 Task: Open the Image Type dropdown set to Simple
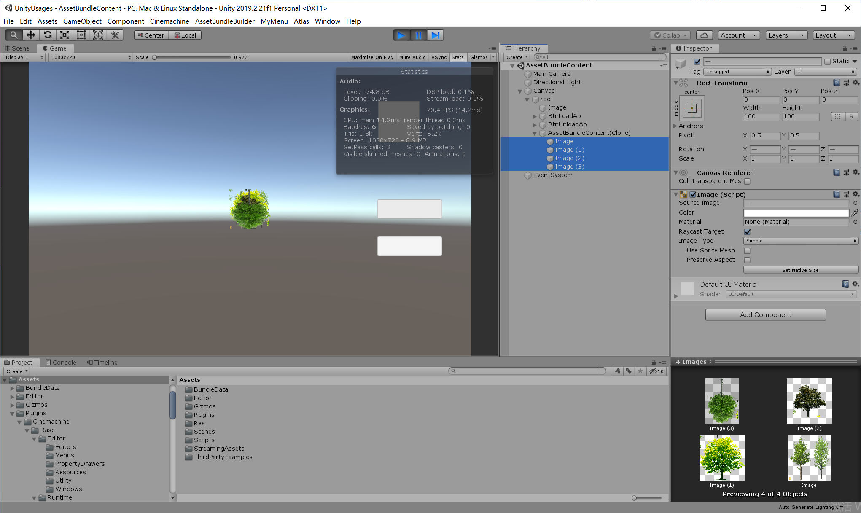[x=800, y=241]
